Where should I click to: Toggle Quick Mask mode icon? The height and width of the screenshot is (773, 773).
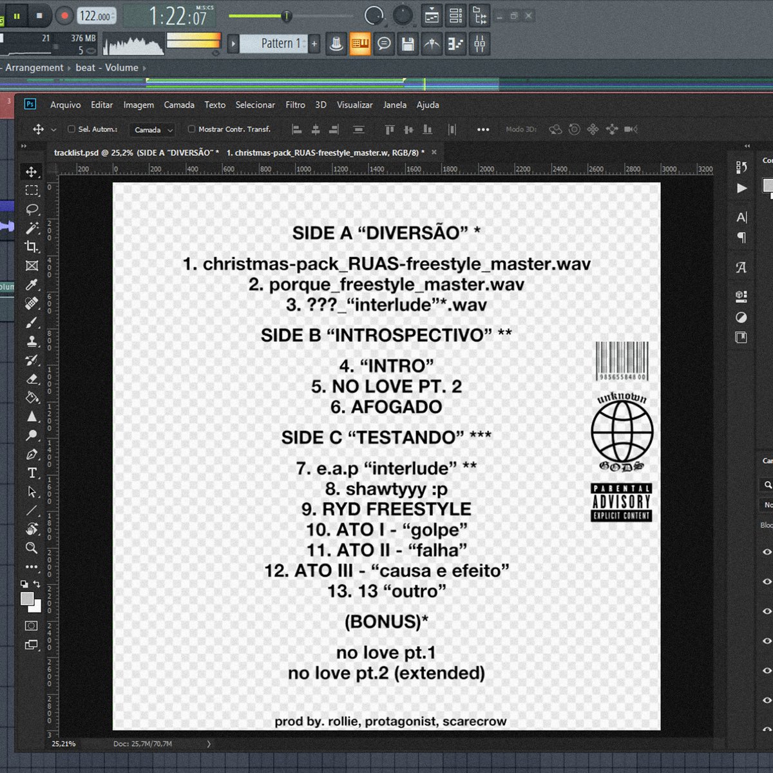(x=31, y=625)
